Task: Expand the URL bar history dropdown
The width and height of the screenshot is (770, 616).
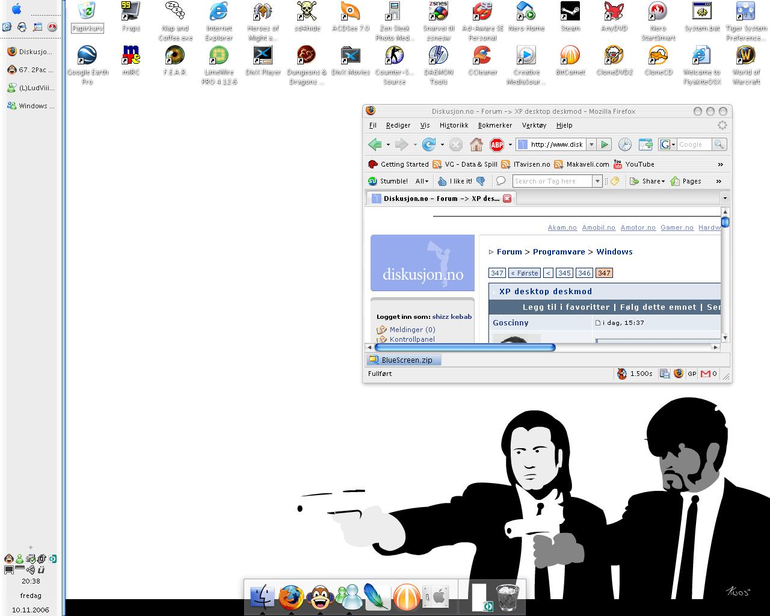Action: (591, 144)
